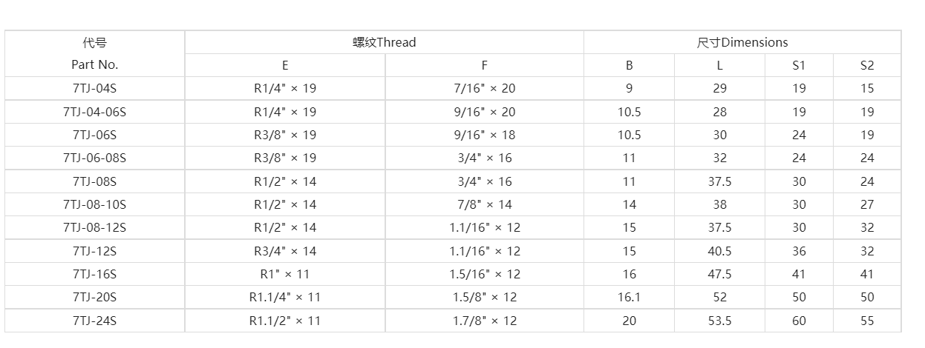Select part number 7TJ-20S

pos(95,297)
